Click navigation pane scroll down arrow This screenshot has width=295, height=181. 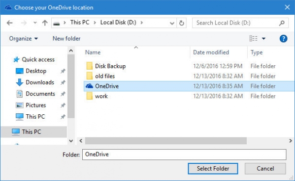(71, 141)
